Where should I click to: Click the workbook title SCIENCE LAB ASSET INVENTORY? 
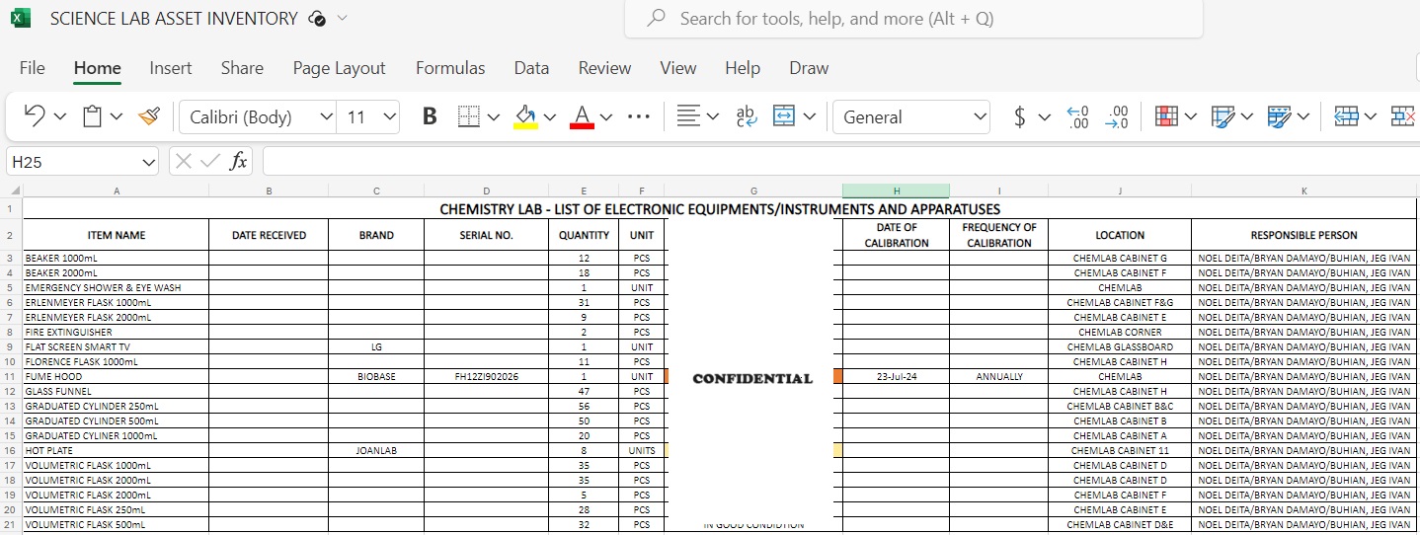[174, 18]
